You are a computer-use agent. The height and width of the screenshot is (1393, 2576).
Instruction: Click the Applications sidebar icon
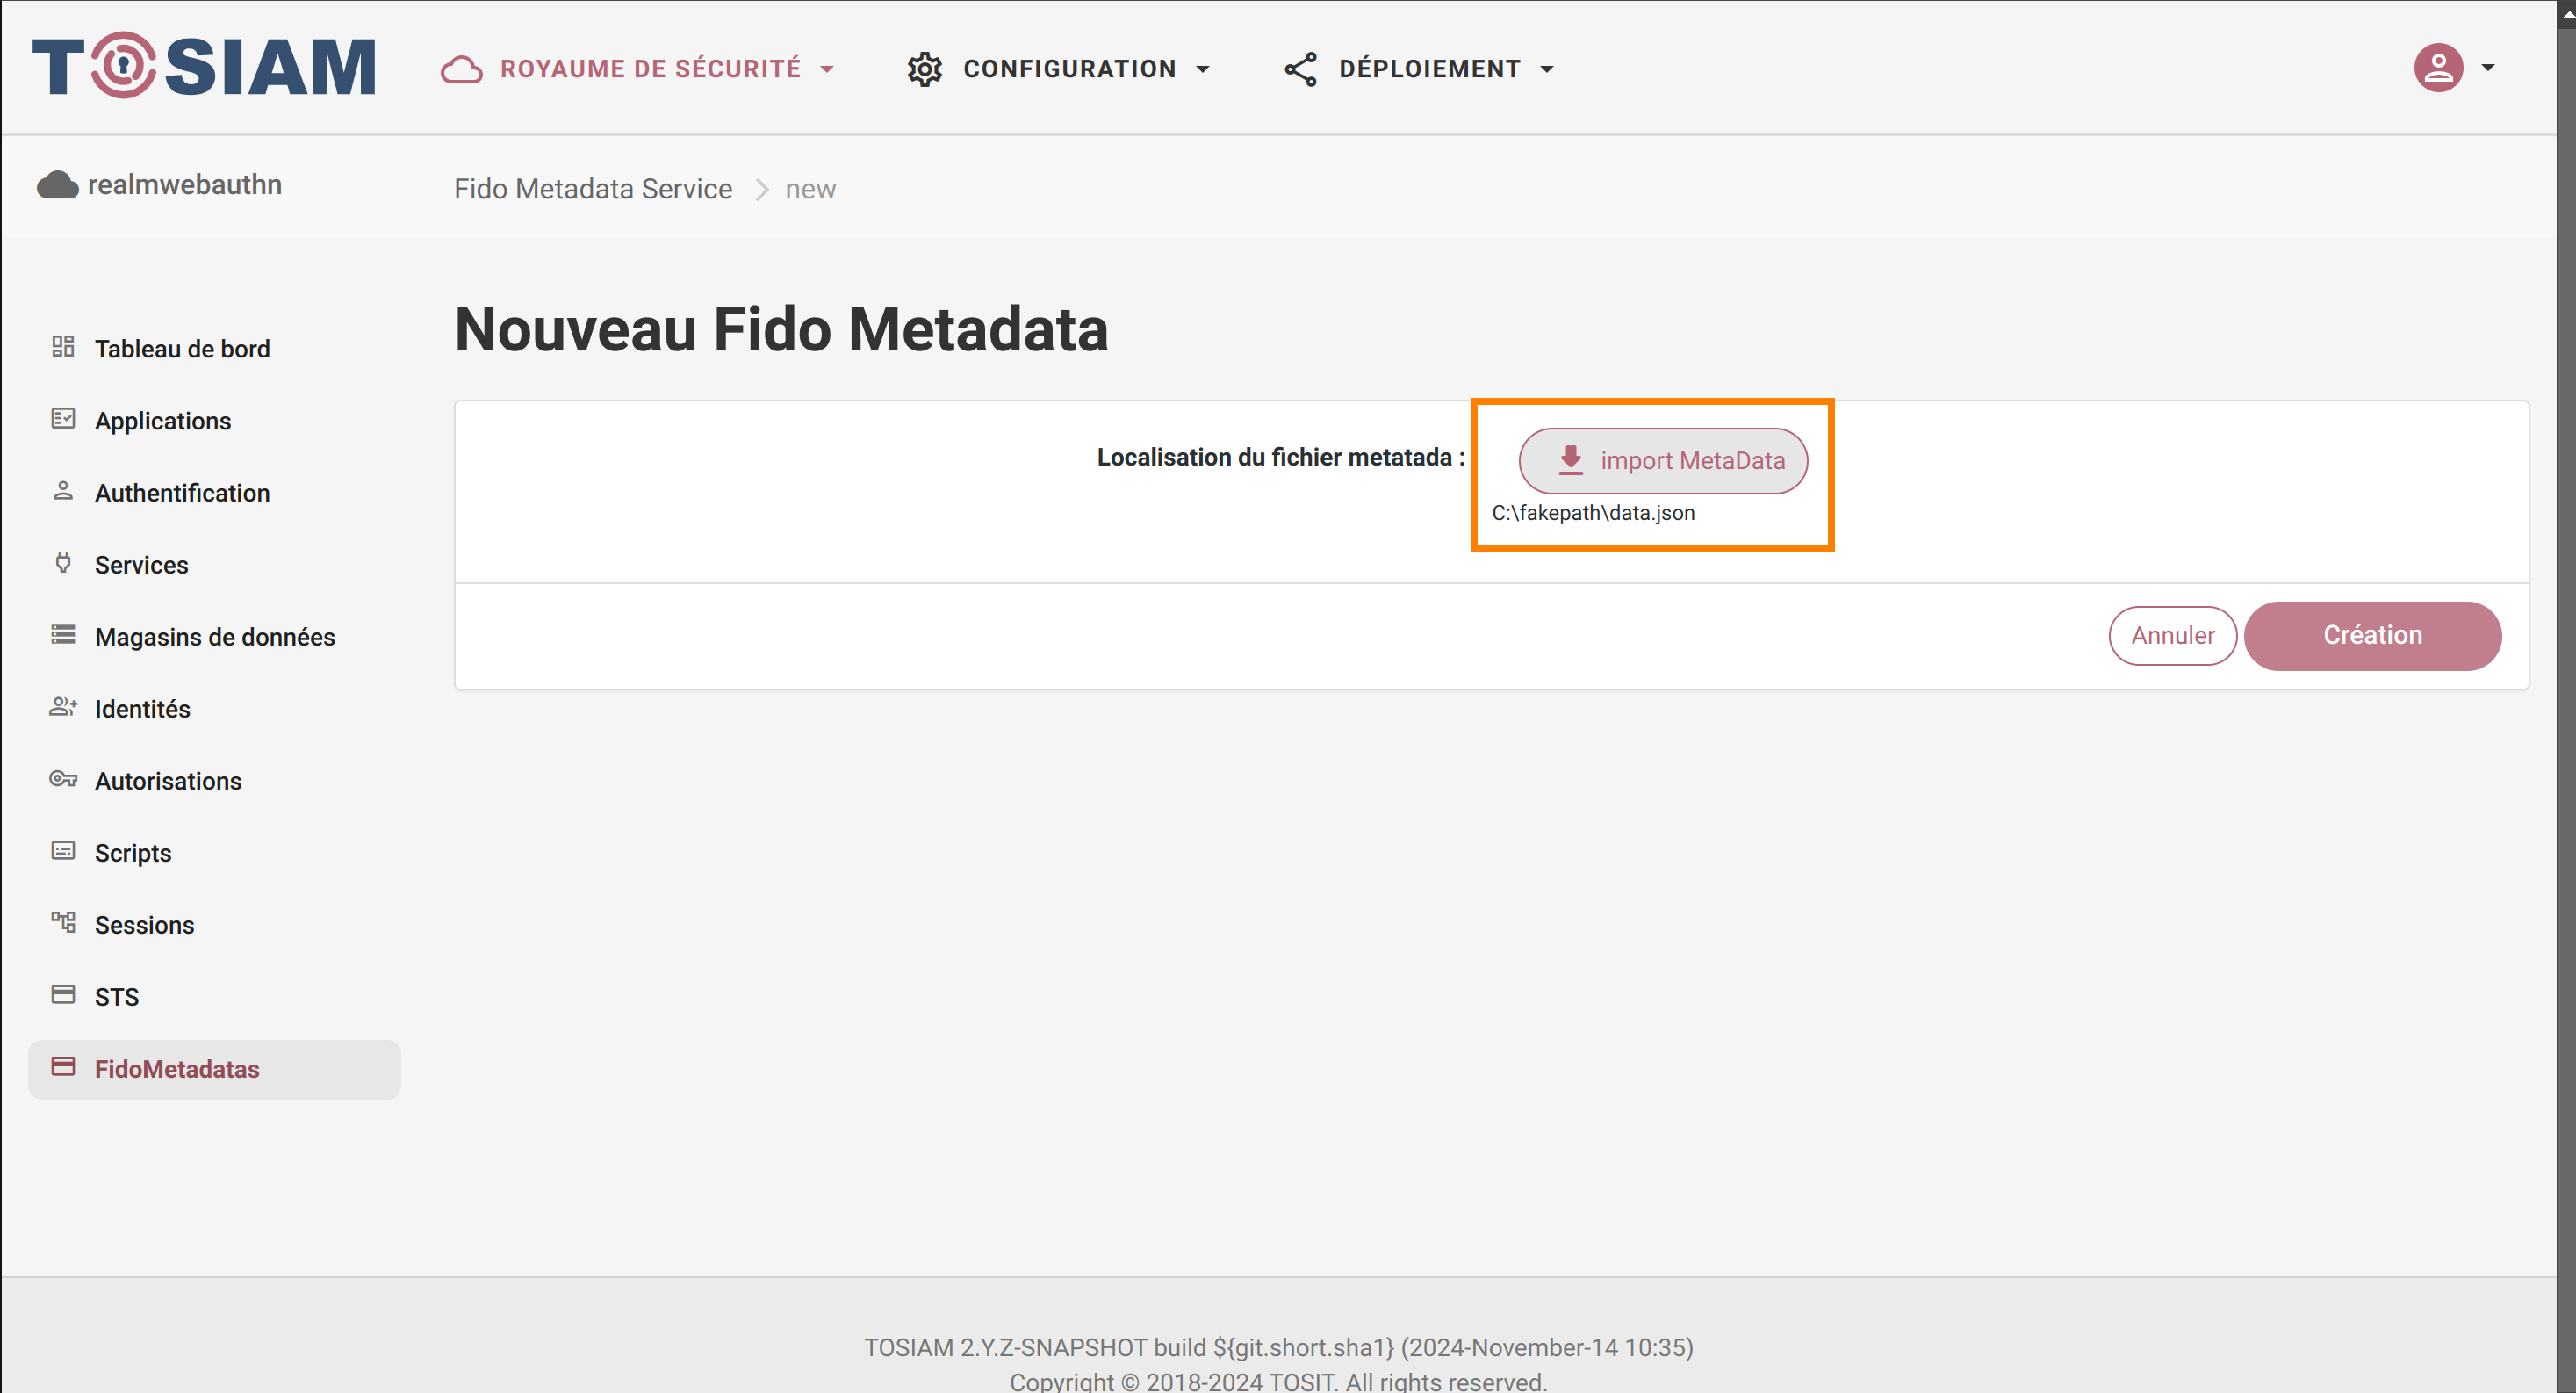click(63, 418)
